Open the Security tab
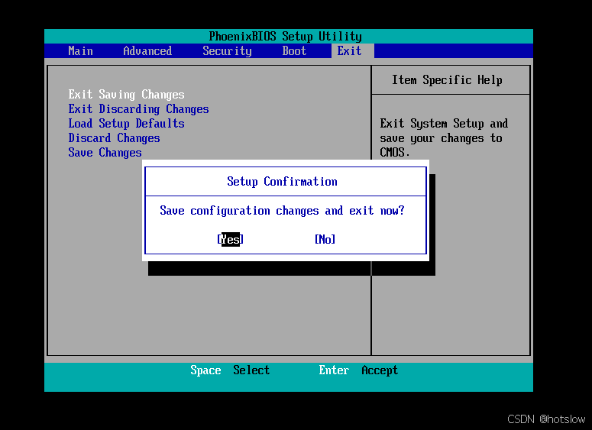 coord(227,51)
